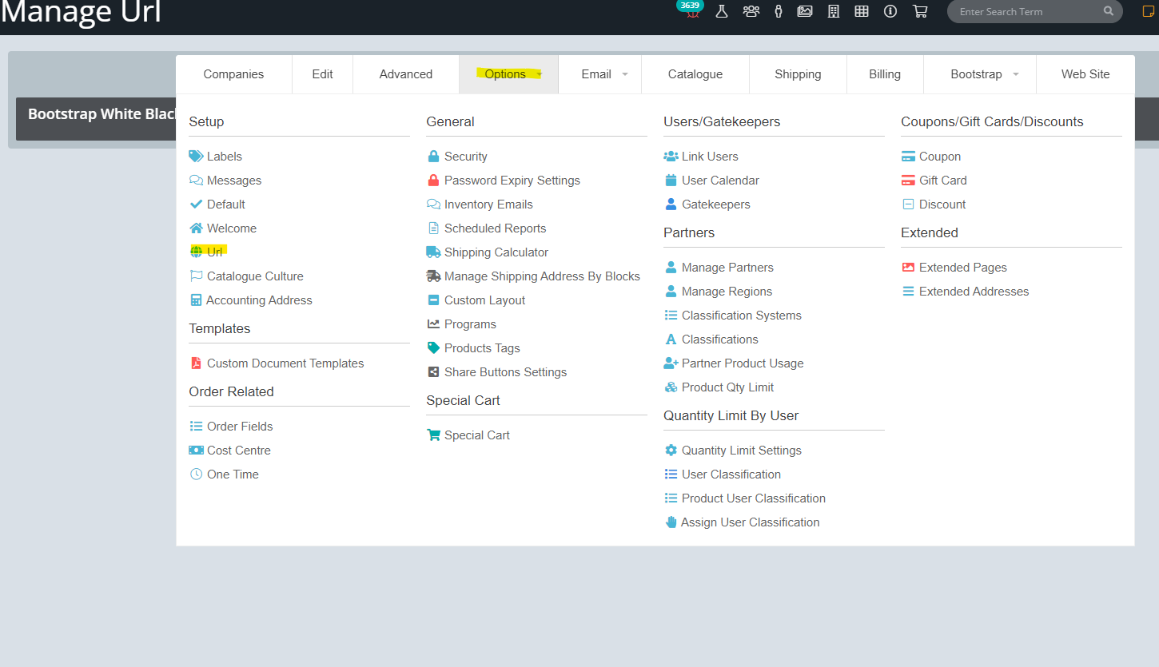Click the orange sticky note icon
This screenshot has height=667, width=1159.
(x=1149, y=11)
